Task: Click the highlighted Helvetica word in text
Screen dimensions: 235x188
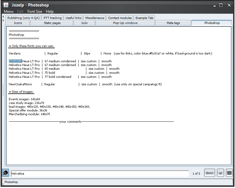Action: click(x=15, y=61)
